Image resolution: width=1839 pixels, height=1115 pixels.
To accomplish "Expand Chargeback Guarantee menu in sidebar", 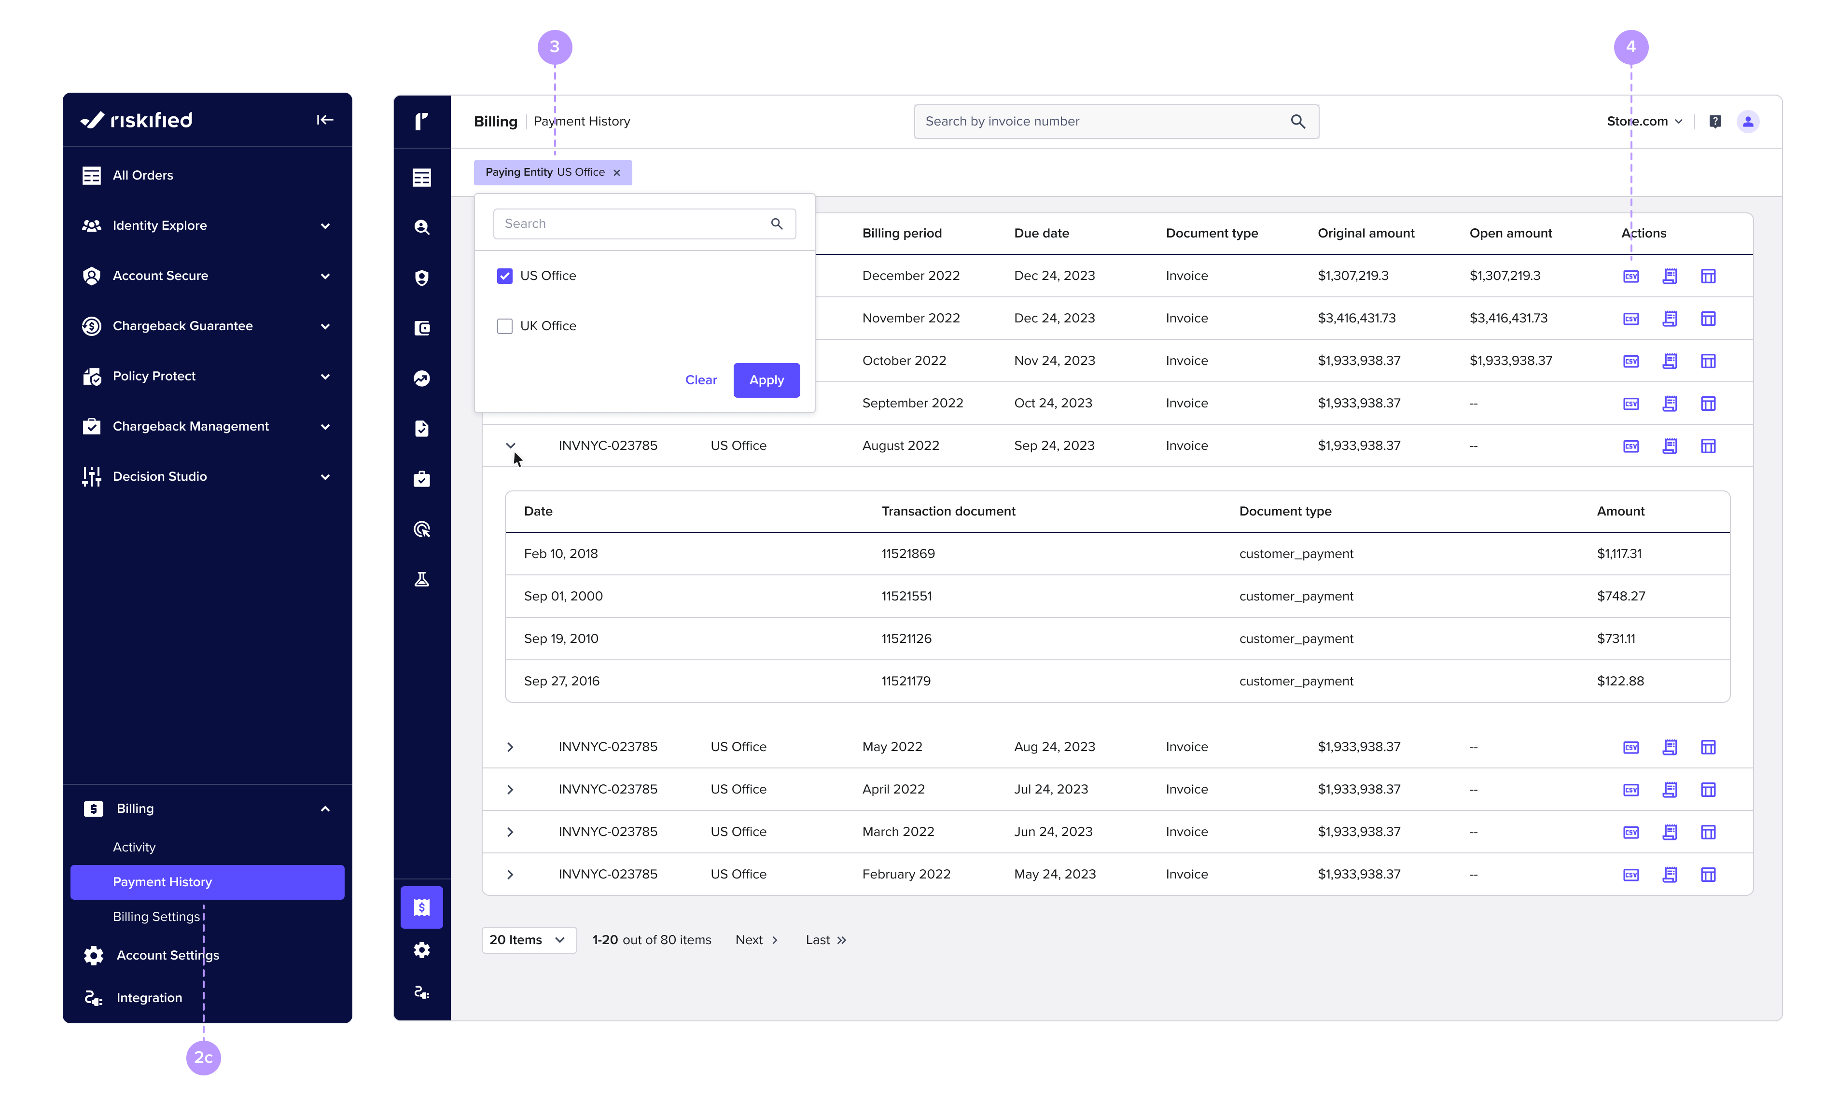I will (325, 326).
